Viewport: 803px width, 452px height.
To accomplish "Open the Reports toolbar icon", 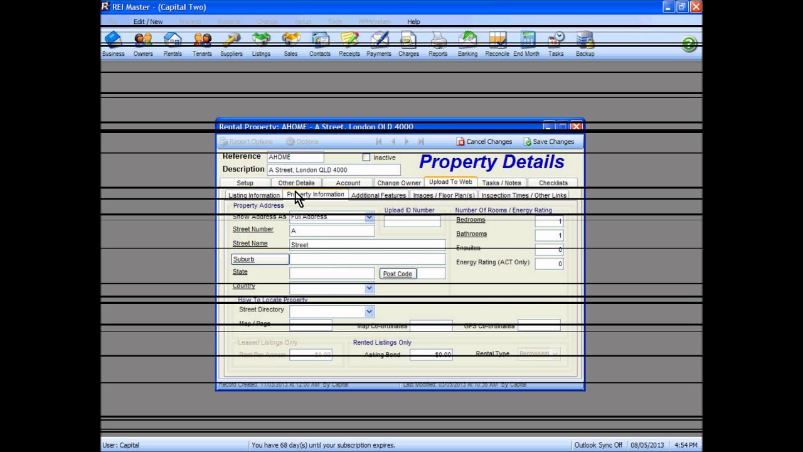I will (438, 45).
